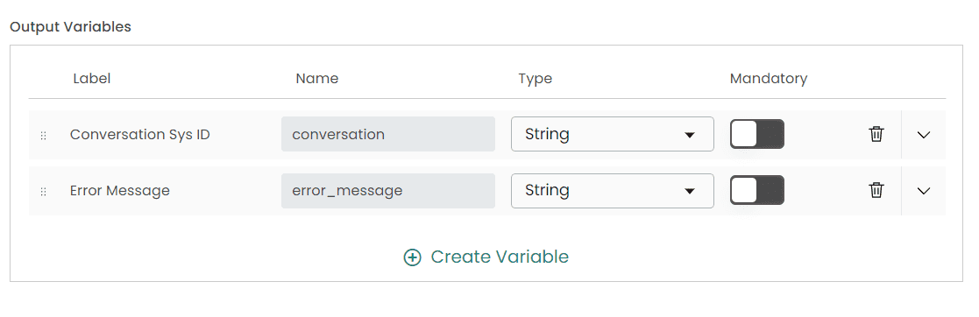Click the conversation name field
Screen dimensions: 979x317
click(387, 134)
